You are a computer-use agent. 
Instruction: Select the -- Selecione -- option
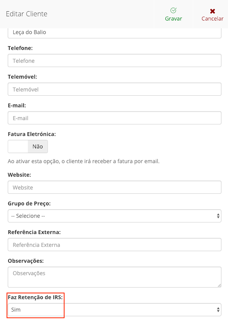pyautogui.click(x=114, y=215)
